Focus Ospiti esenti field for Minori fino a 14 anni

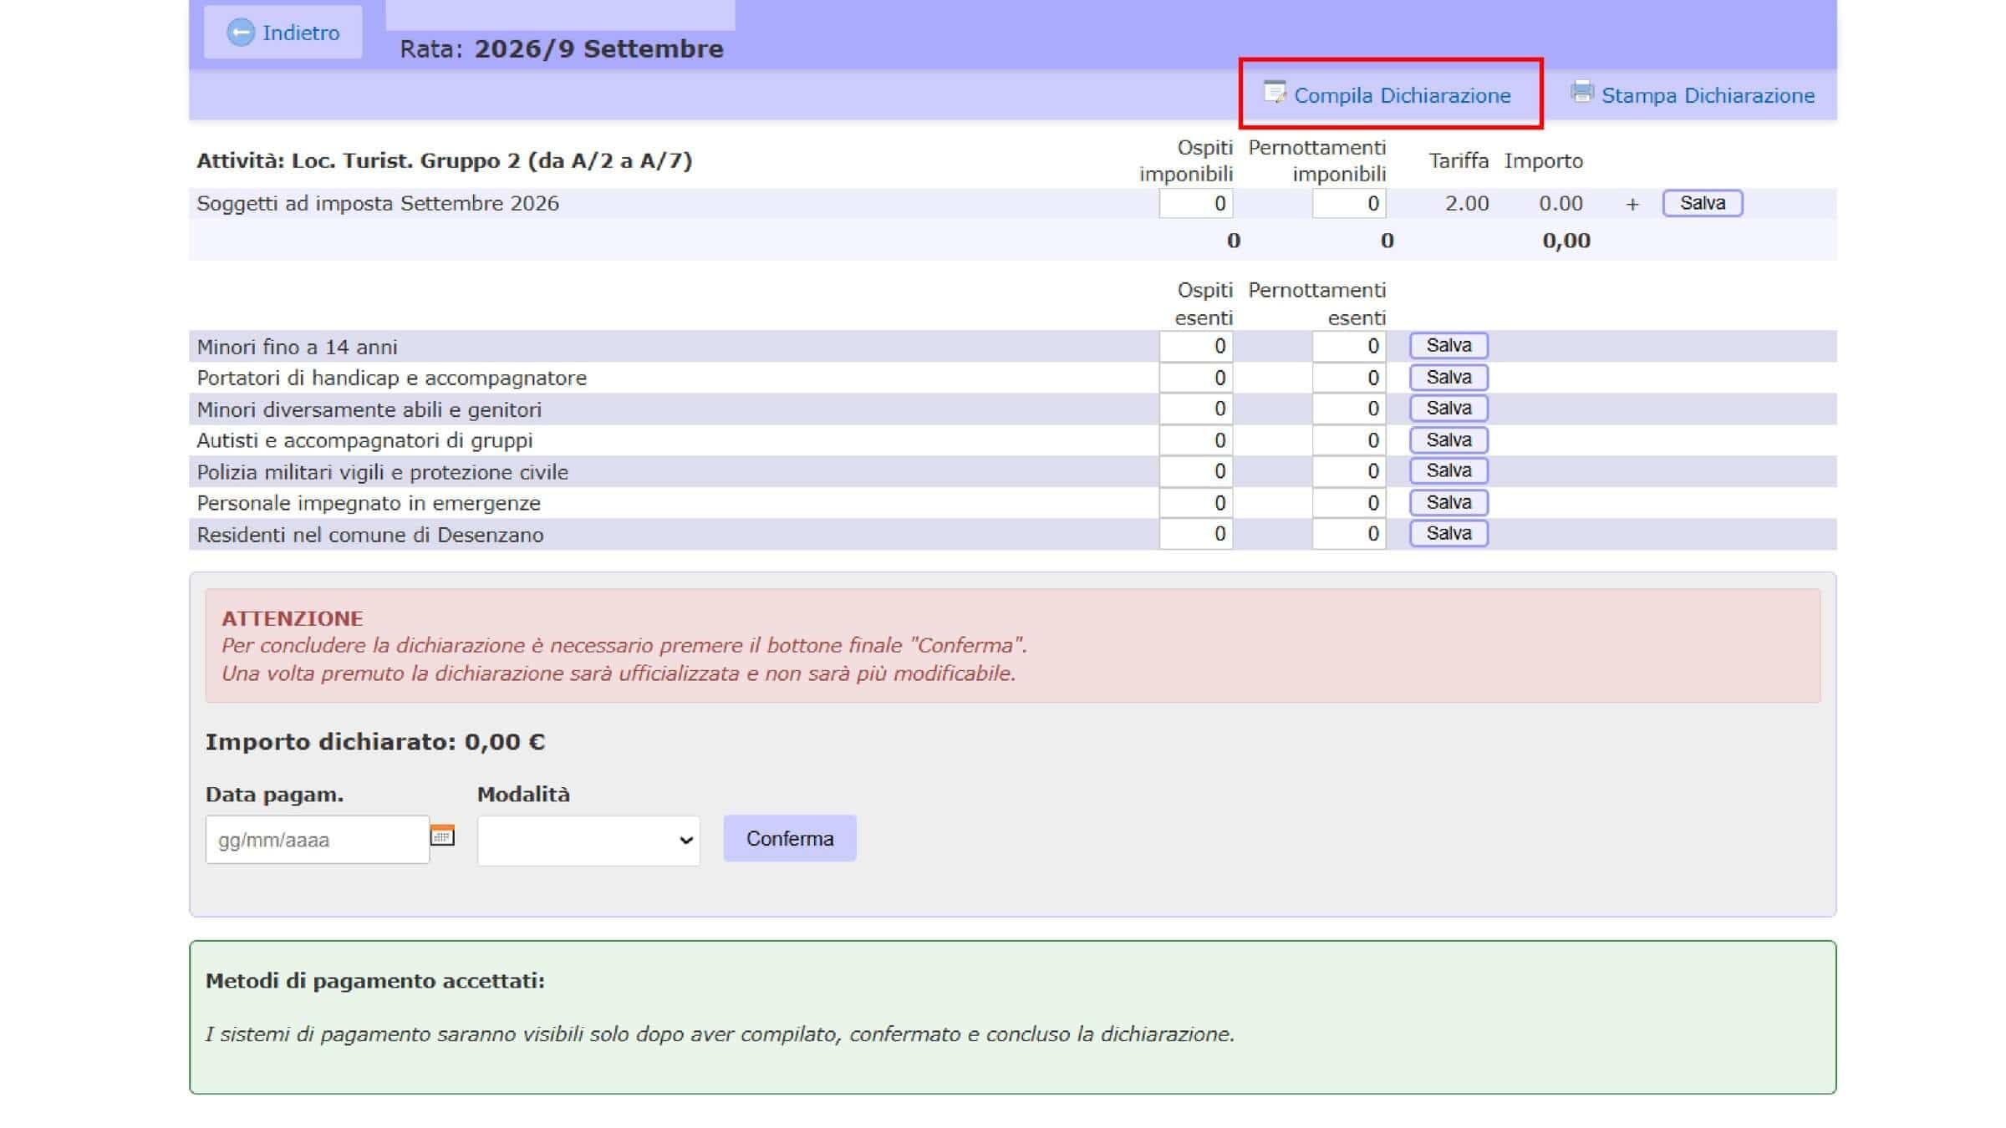coord(1195,346)
